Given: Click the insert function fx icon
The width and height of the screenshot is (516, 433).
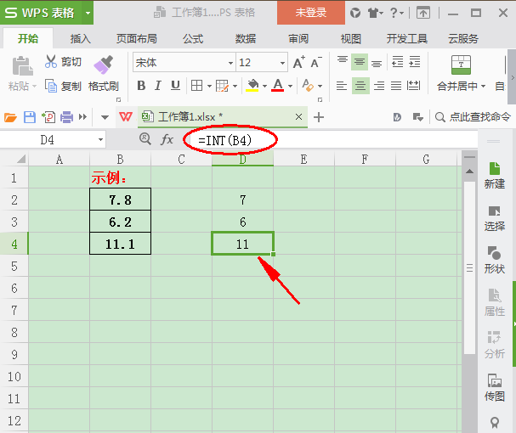Looking at the screenshot, I should coord(167,138).
